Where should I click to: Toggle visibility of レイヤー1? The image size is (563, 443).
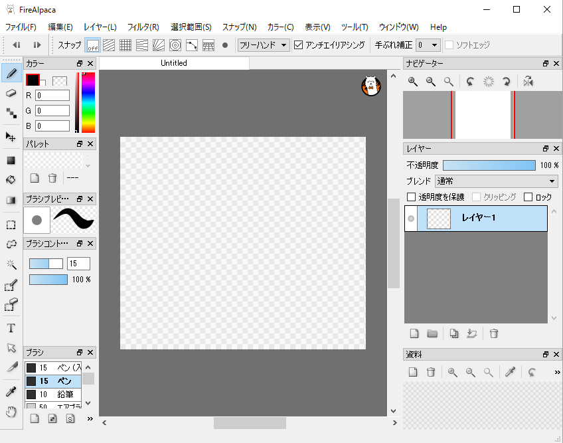[x=411, y=218]
